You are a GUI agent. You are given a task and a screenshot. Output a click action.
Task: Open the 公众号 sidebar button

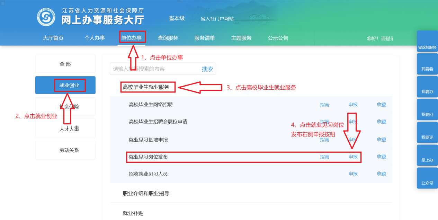(427, 178)
